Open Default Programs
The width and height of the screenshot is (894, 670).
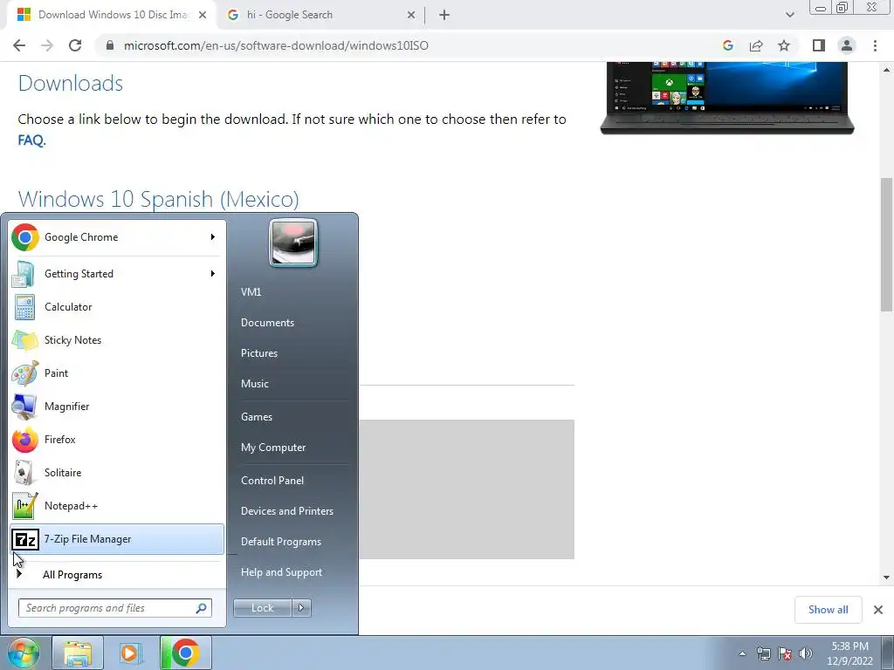280,542
